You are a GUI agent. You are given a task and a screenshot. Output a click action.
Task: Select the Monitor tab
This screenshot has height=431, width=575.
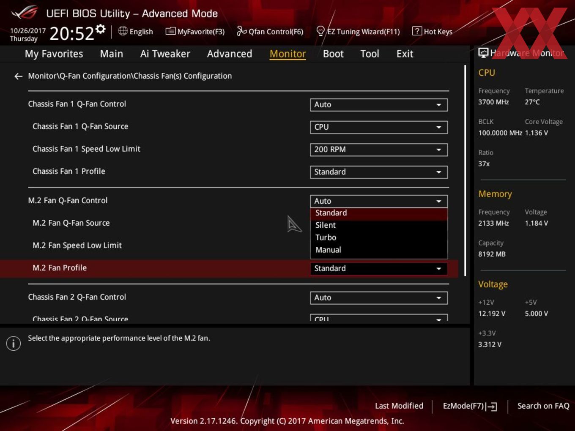coord(287,54)
